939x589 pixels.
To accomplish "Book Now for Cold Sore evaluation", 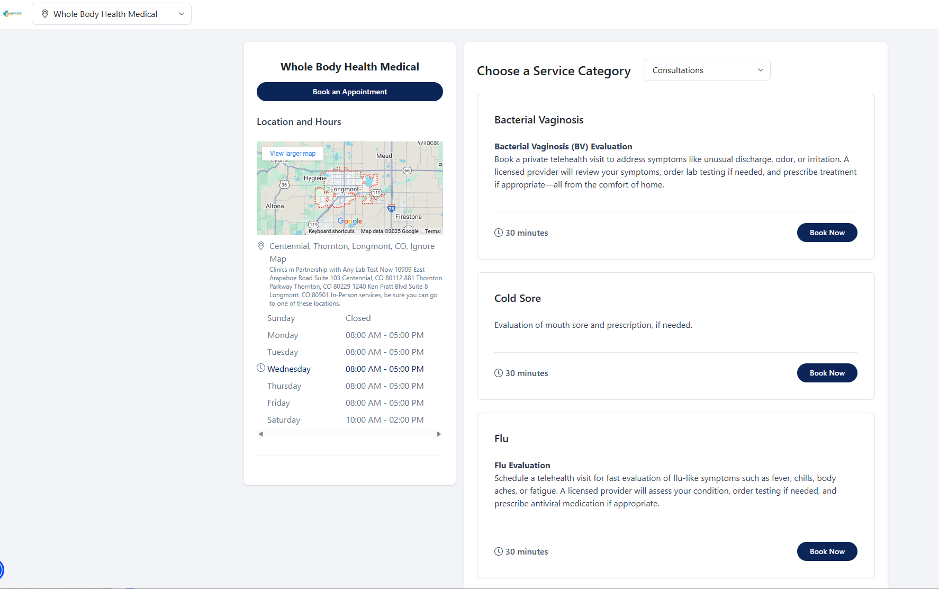I will tap(827, 373).
